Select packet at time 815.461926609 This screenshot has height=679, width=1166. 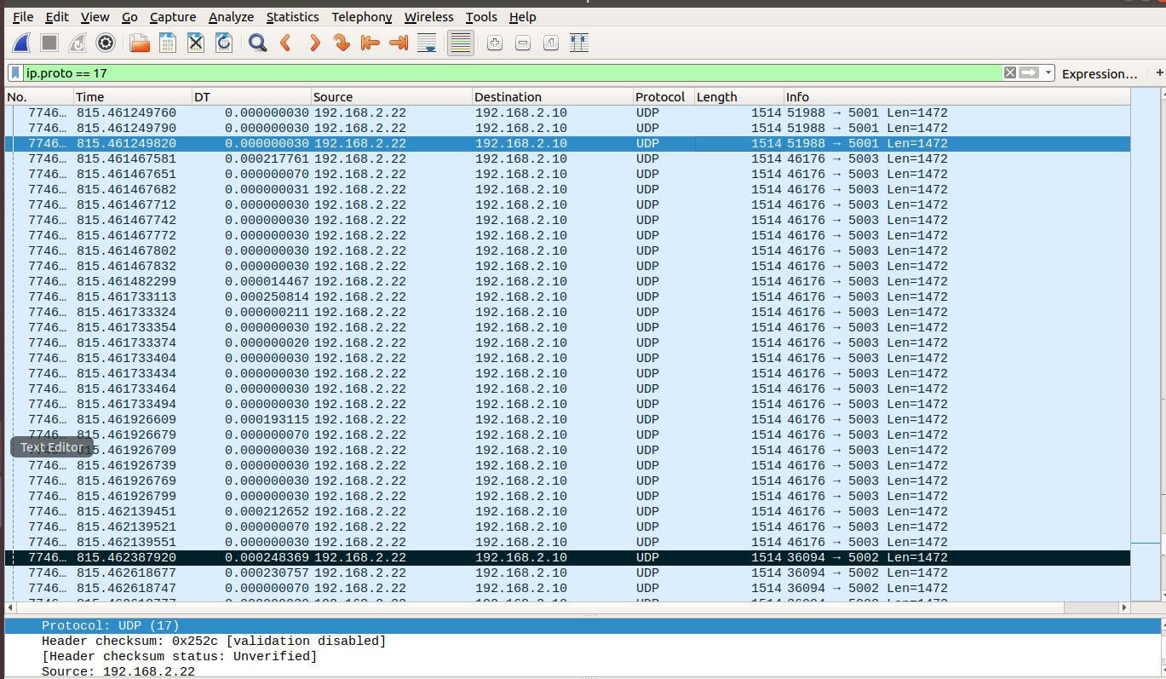[567, 419]
